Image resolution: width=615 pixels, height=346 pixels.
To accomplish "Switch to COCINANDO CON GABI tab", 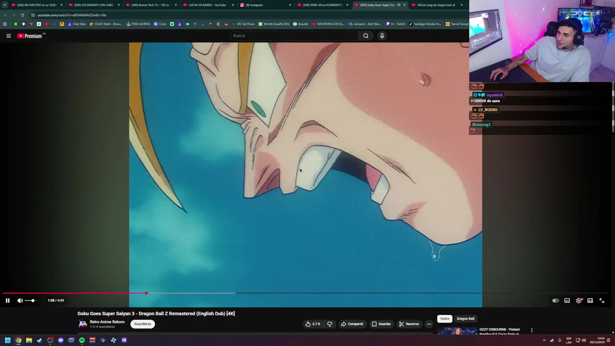I will [94, 5].
